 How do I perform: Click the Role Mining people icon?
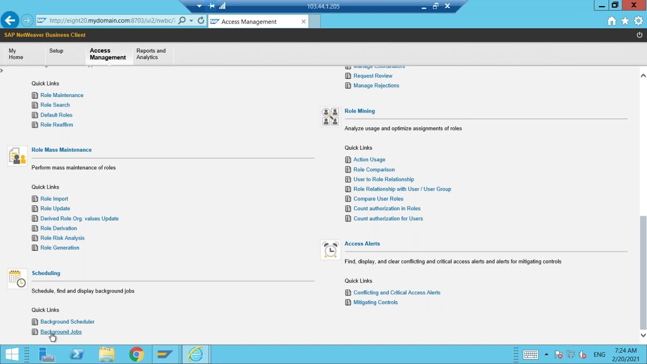pos(331,116)
